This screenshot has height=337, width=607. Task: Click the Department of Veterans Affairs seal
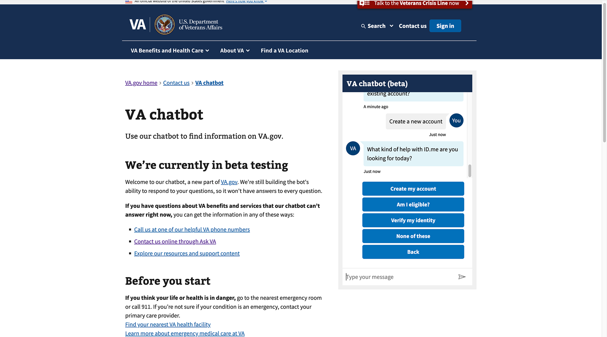(x=164, y=25)
